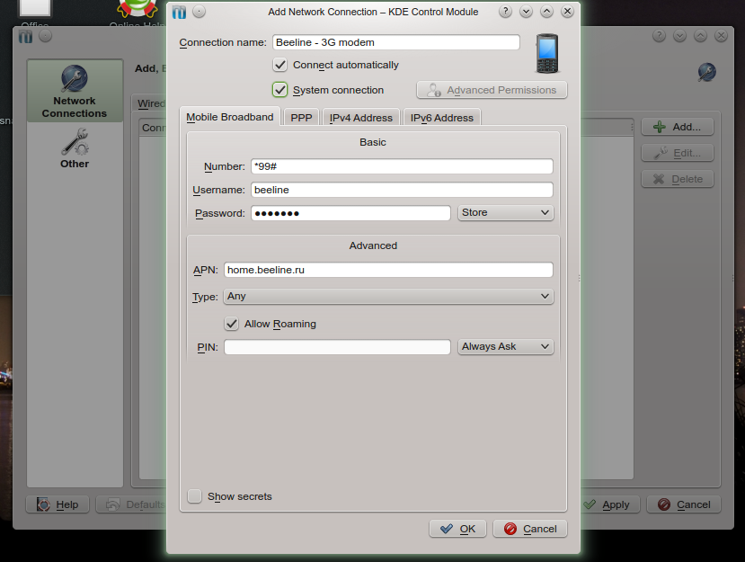Click the dialog's help question-mark button
The height and width of the screenshot is (562, 745).
(505, 12)
